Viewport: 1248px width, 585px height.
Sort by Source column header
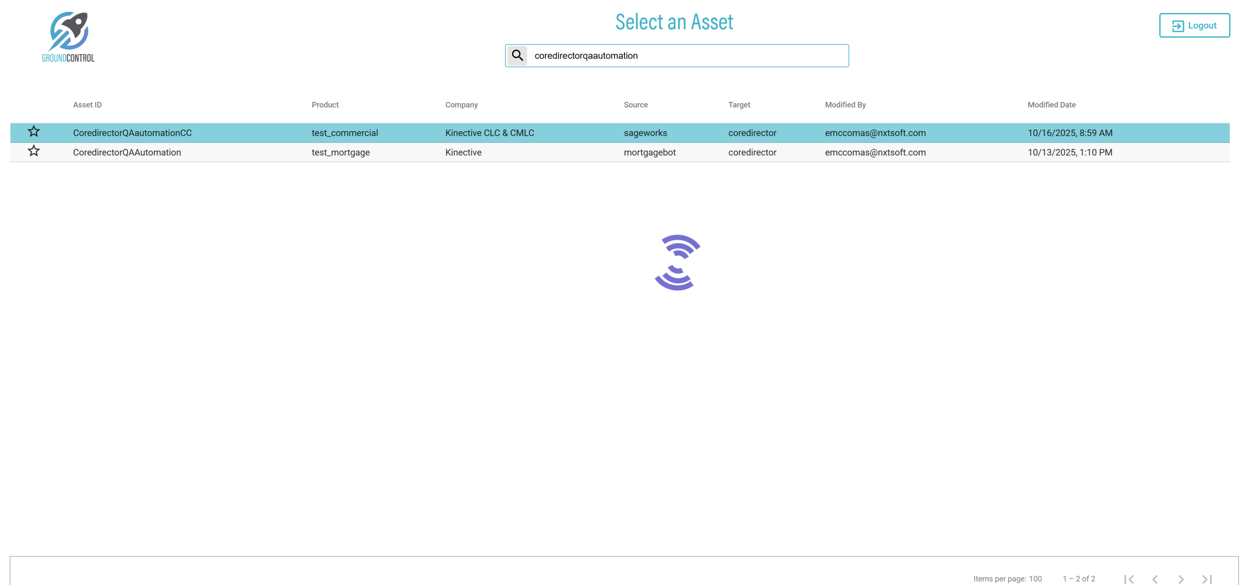click(x=635, y=104)
